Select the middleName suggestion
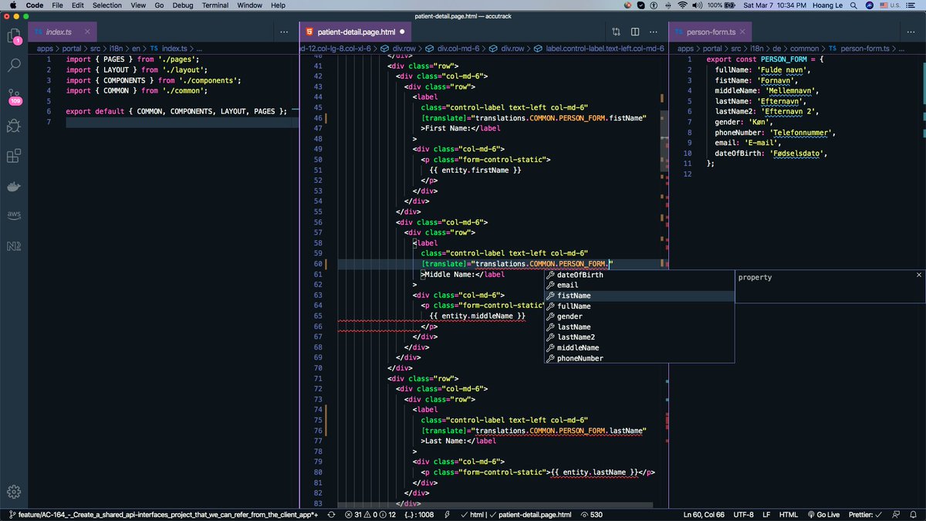This screenshot has width=926, height=521. click(639, 348)
